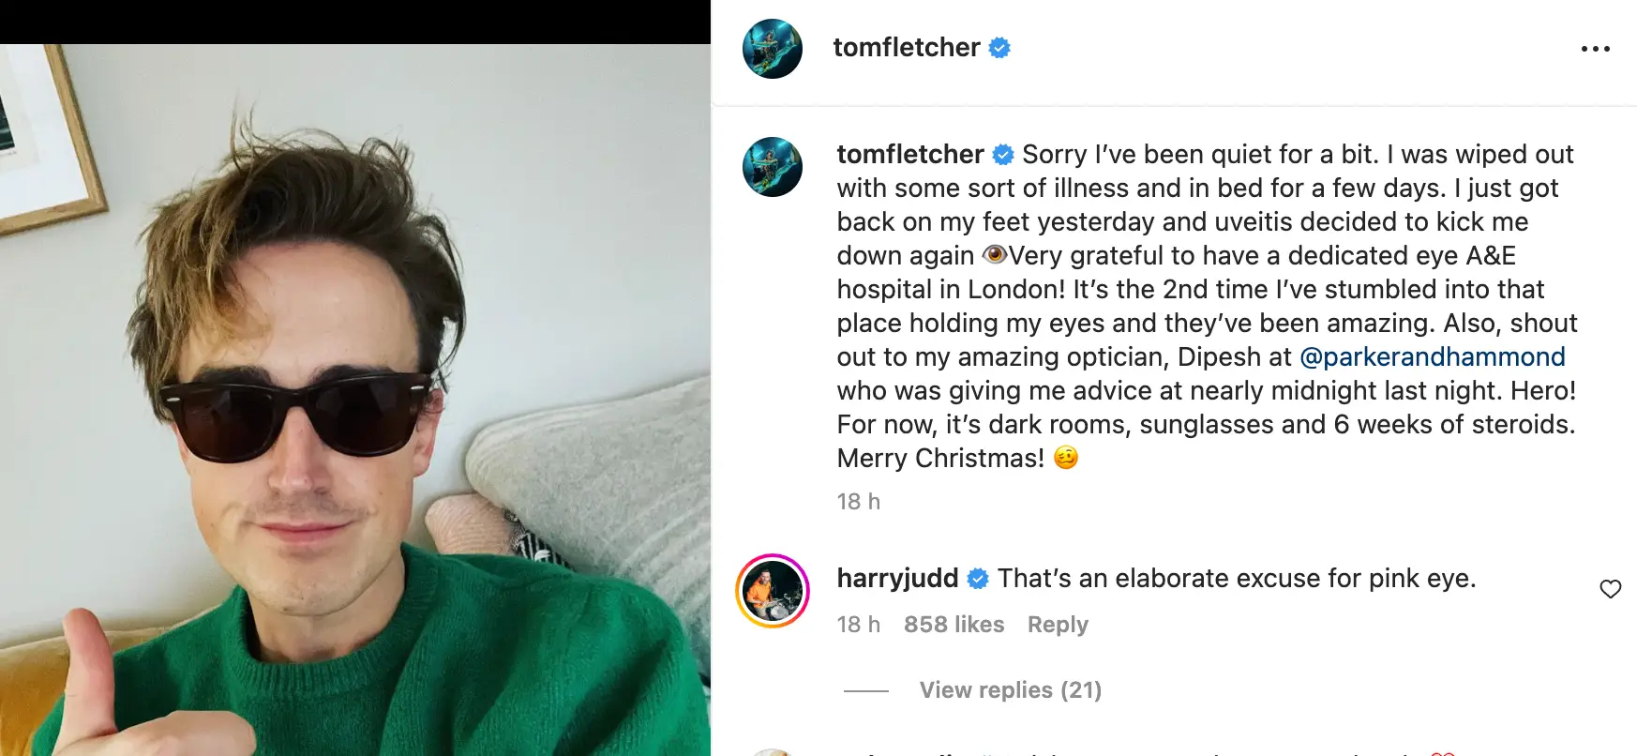
Task: Open the post options three-dot menu
Action: point(1594,47)
